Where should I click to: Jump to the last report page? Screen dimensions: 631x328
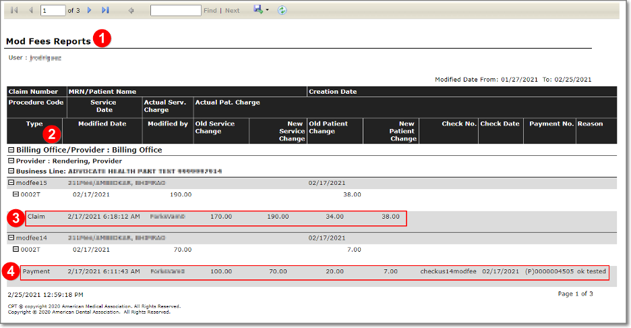point(105,11)
